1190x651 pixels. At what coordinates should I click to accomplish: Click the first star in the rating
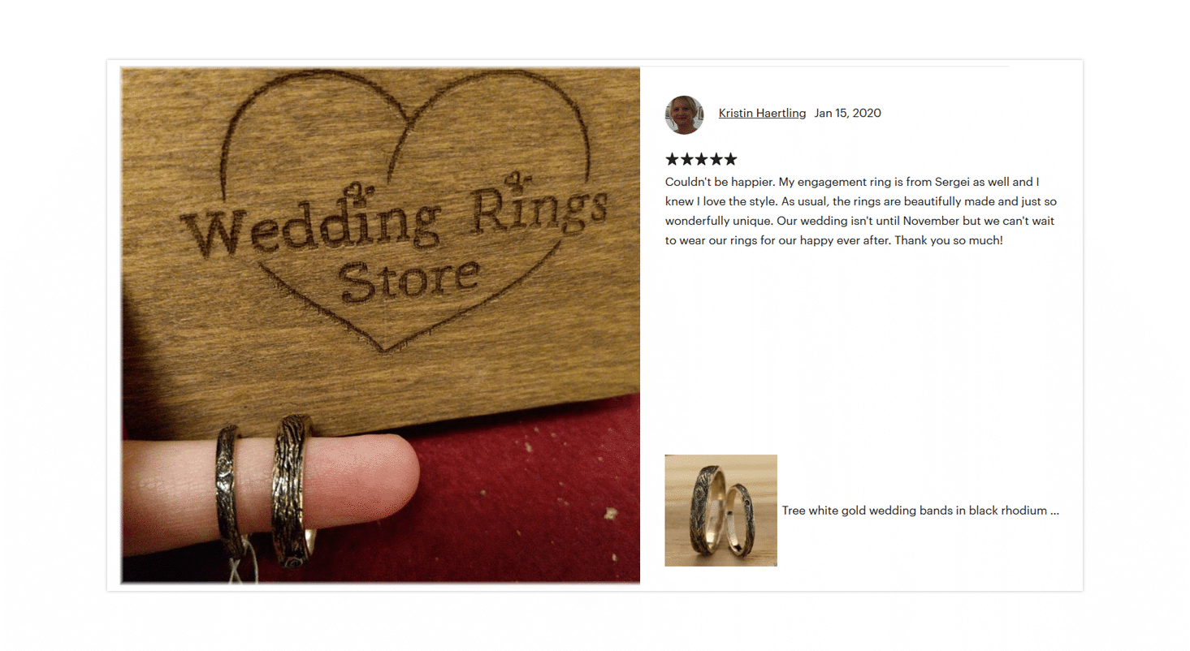point(673,159)
